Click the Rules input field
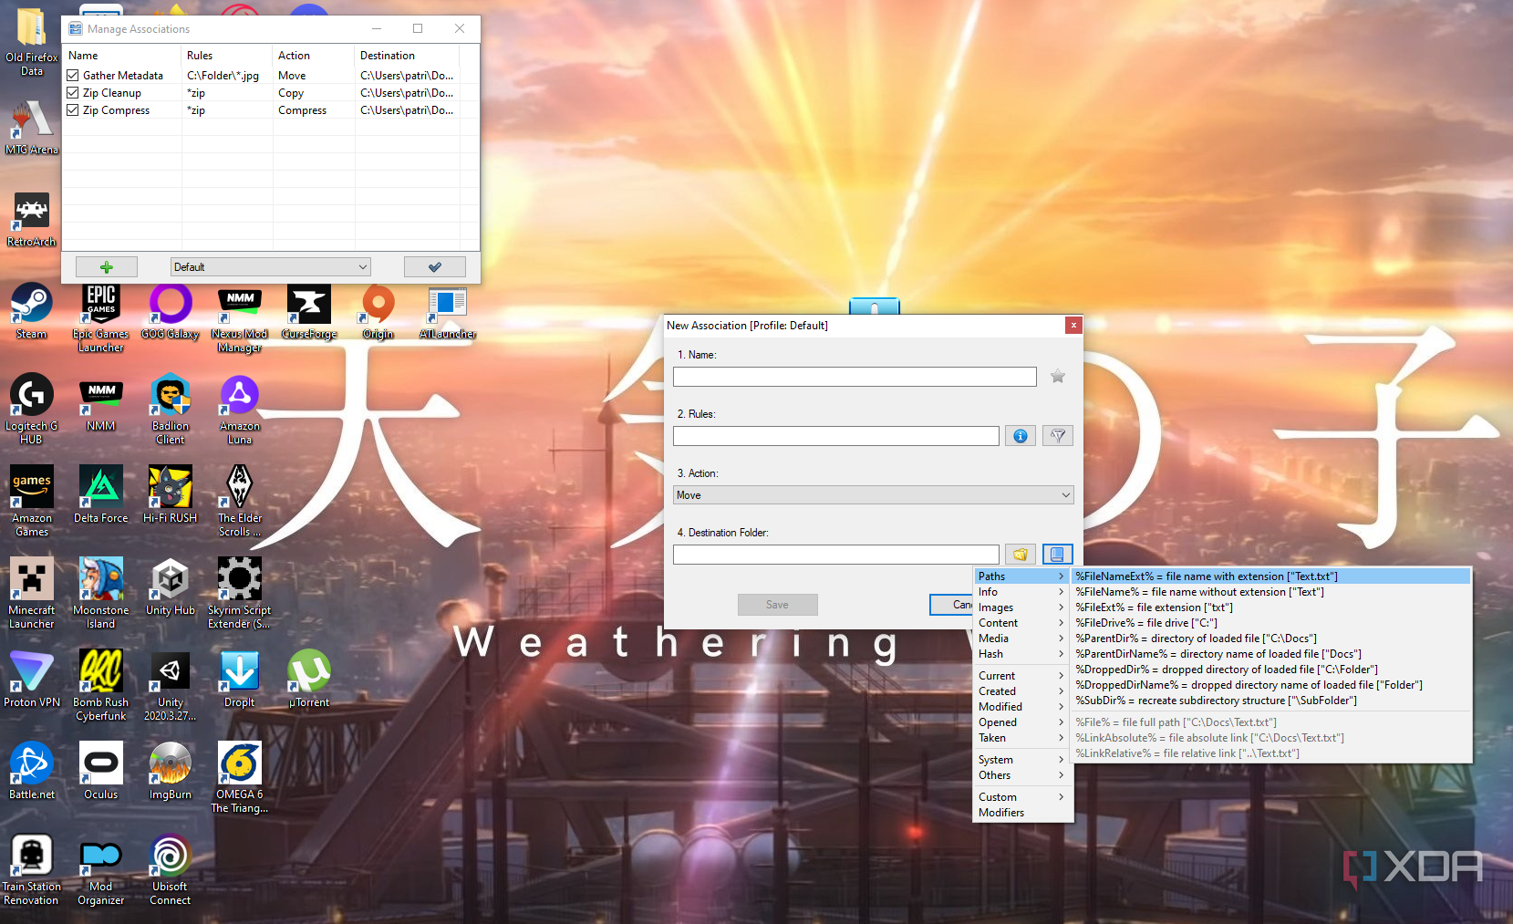The height and width of the screenshot is (924, 1513). [x=836, y=436]
